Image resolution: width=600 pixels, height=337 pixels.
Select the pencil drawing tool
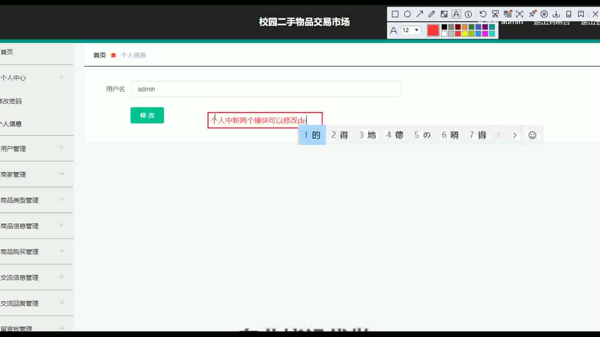pos(432,14)
